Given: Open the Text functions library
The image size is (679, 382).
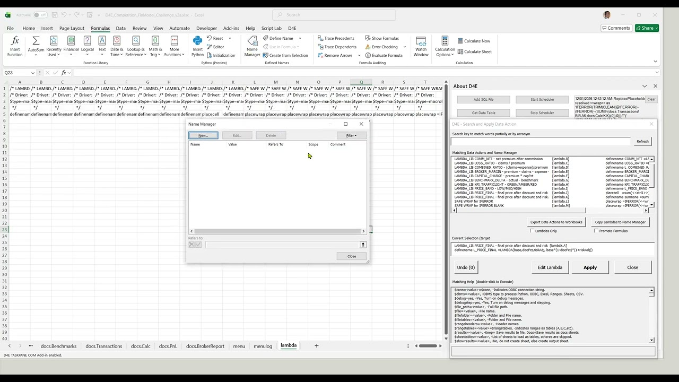Looking at the screenshot, I should point(102,46).
